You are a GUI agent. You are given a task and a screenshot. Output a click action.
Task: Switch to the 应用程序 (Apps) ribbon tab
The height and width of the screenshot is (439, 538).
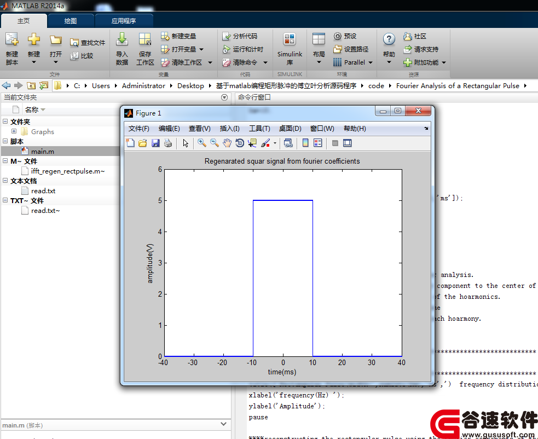click(x=124, y=21)
